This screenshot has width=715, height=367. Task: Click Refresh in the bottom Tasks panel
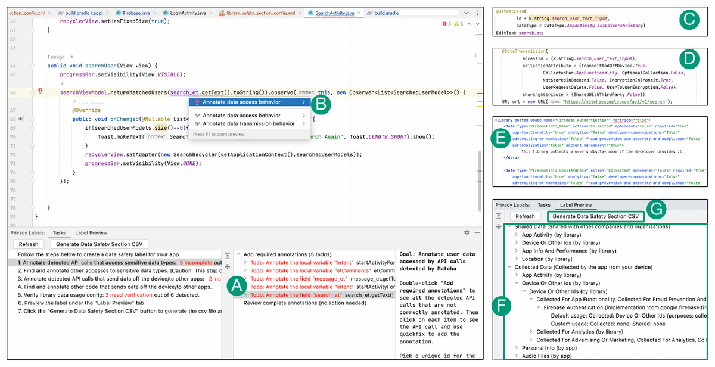pos(29,244)
